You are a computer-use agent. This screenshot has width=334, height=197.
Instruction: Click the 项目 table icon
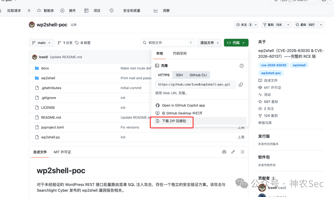86,10
